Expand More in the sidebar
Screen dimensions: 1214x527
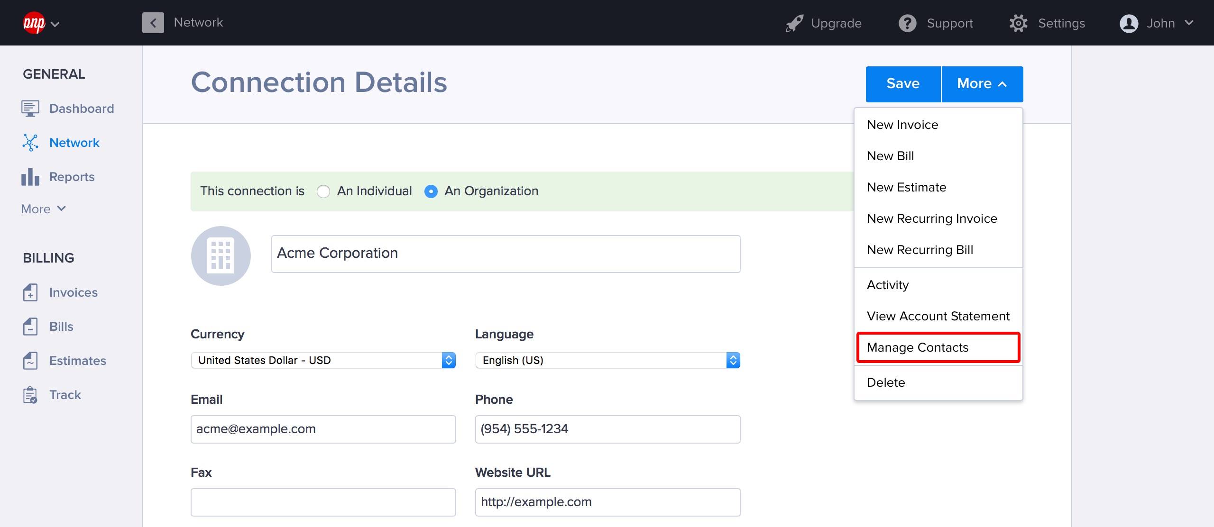pos(43,209)
